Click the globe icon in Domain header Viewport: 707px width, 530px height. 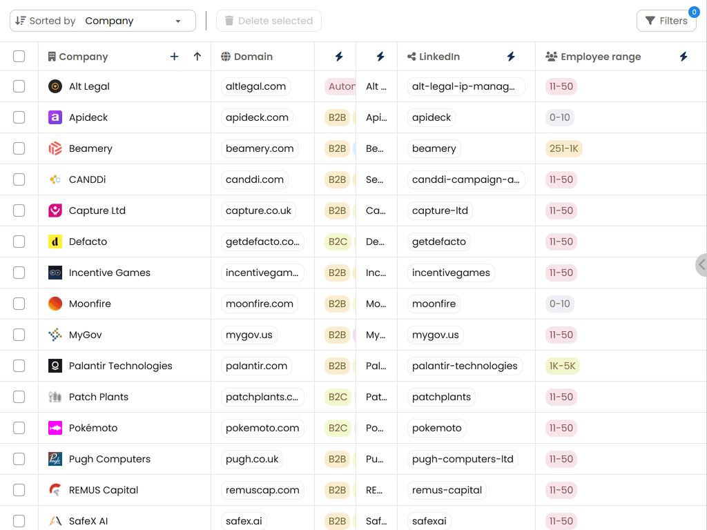pyautogui.click(x=226, y=57)
